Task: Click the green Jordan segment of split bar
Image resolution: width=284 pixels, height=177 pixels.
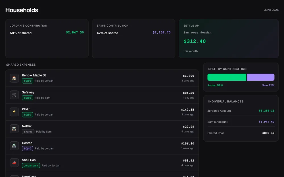Action: click(227, 77)
